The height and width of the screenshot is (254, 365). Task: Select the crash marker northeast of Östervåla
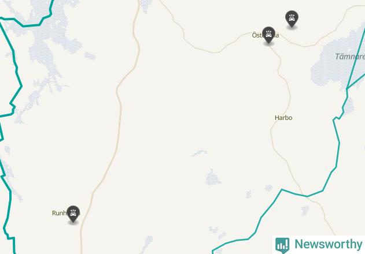[292, 19]
